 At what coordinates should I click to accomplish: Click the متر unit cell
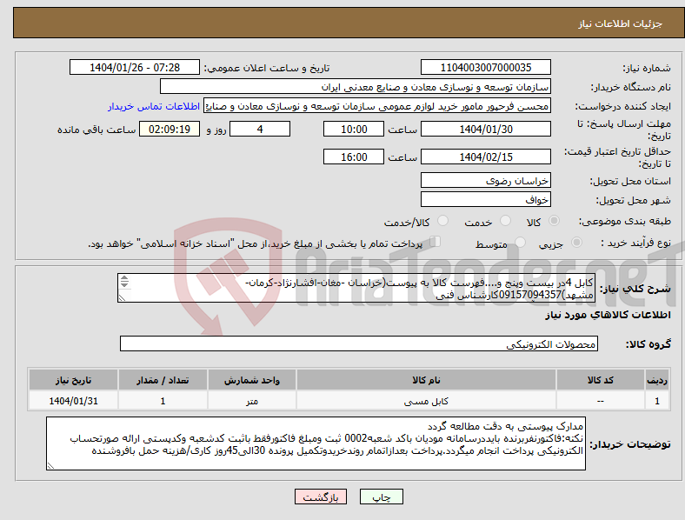point(251,401)
